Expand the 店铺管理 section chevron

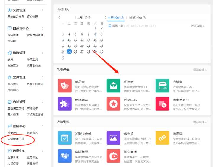tap(43, 102)
